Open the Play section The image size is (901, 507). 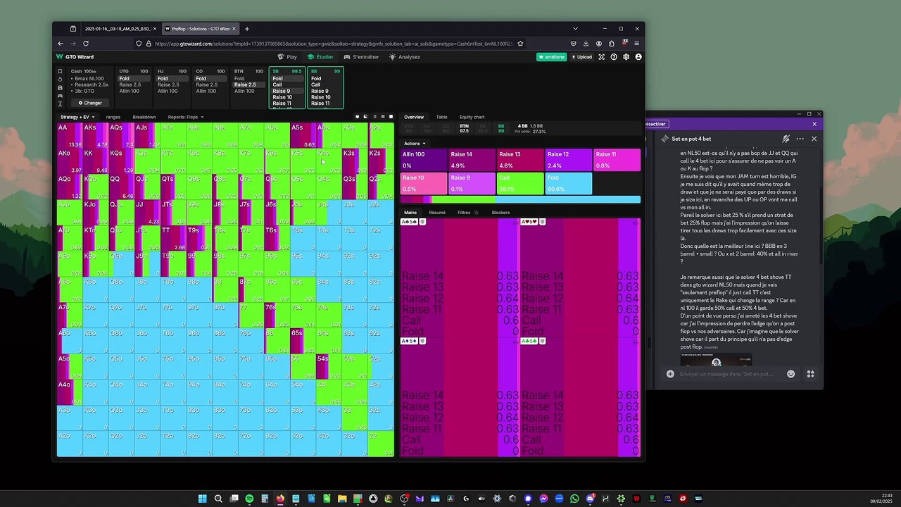point(287,57)
